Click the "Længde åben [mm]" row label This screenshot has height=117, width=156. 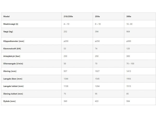click(x=13, y=79)
